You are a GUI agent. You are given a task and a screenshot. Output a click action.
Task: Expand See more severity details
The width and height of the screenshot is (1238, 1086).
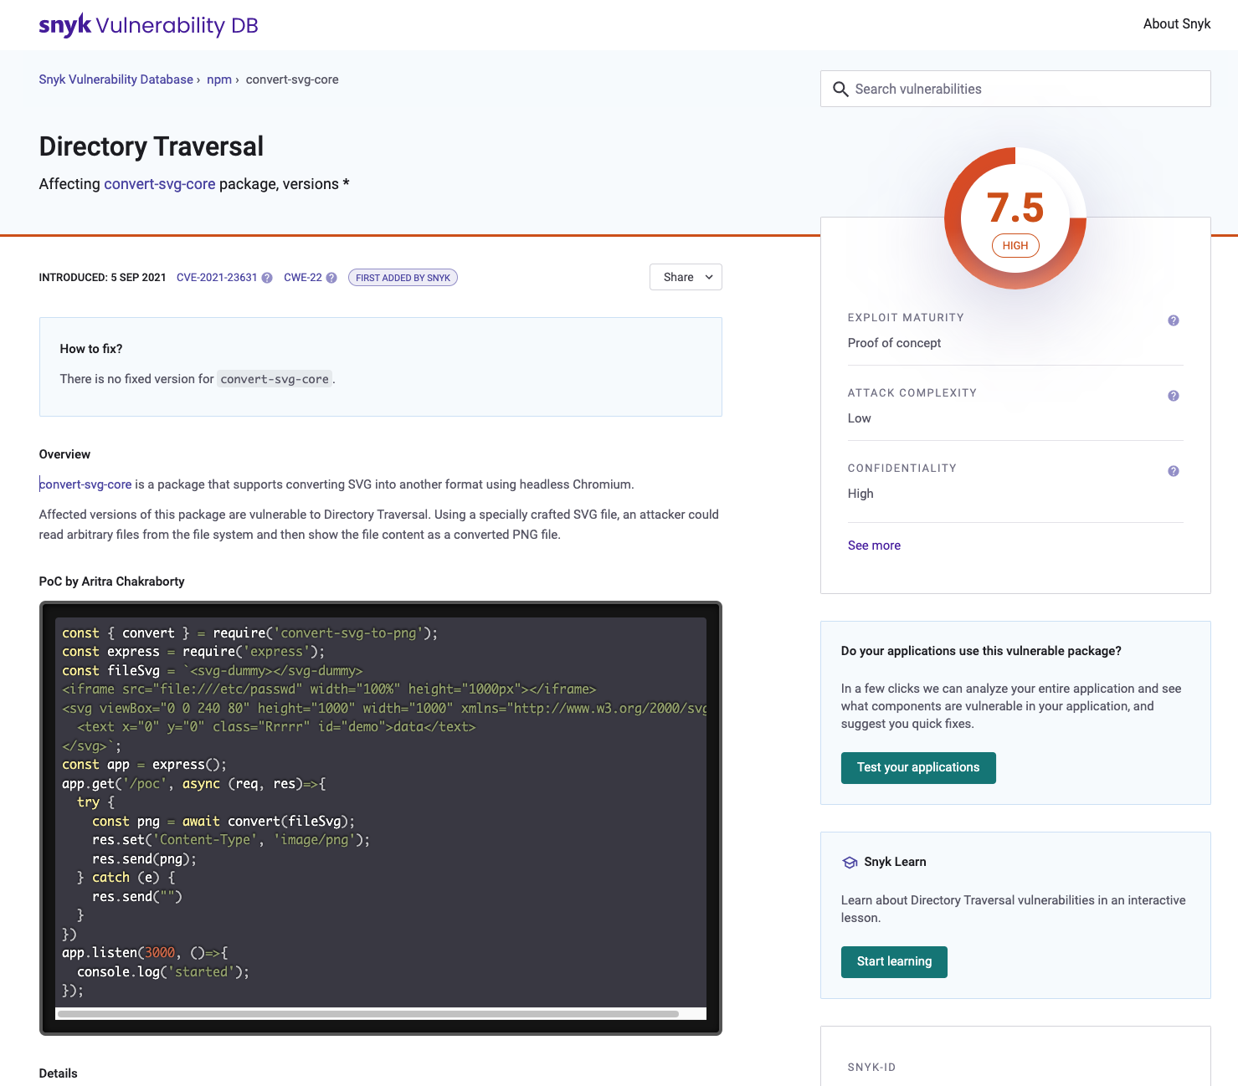click(x=874, y=546)
